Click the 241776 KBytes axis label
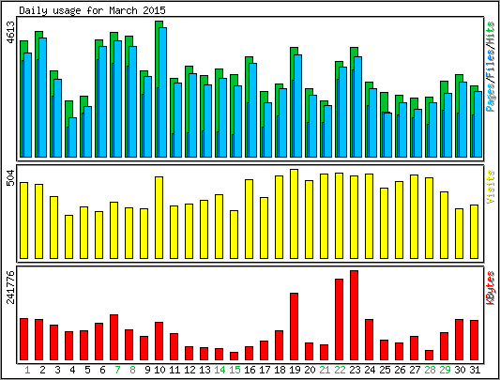The width and height of the screenshot is (500, 380). click(10, 287)
